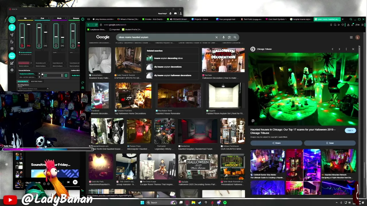Switch to the Assignments tab in BEACN
367x206 pixels.
point(23,82)
